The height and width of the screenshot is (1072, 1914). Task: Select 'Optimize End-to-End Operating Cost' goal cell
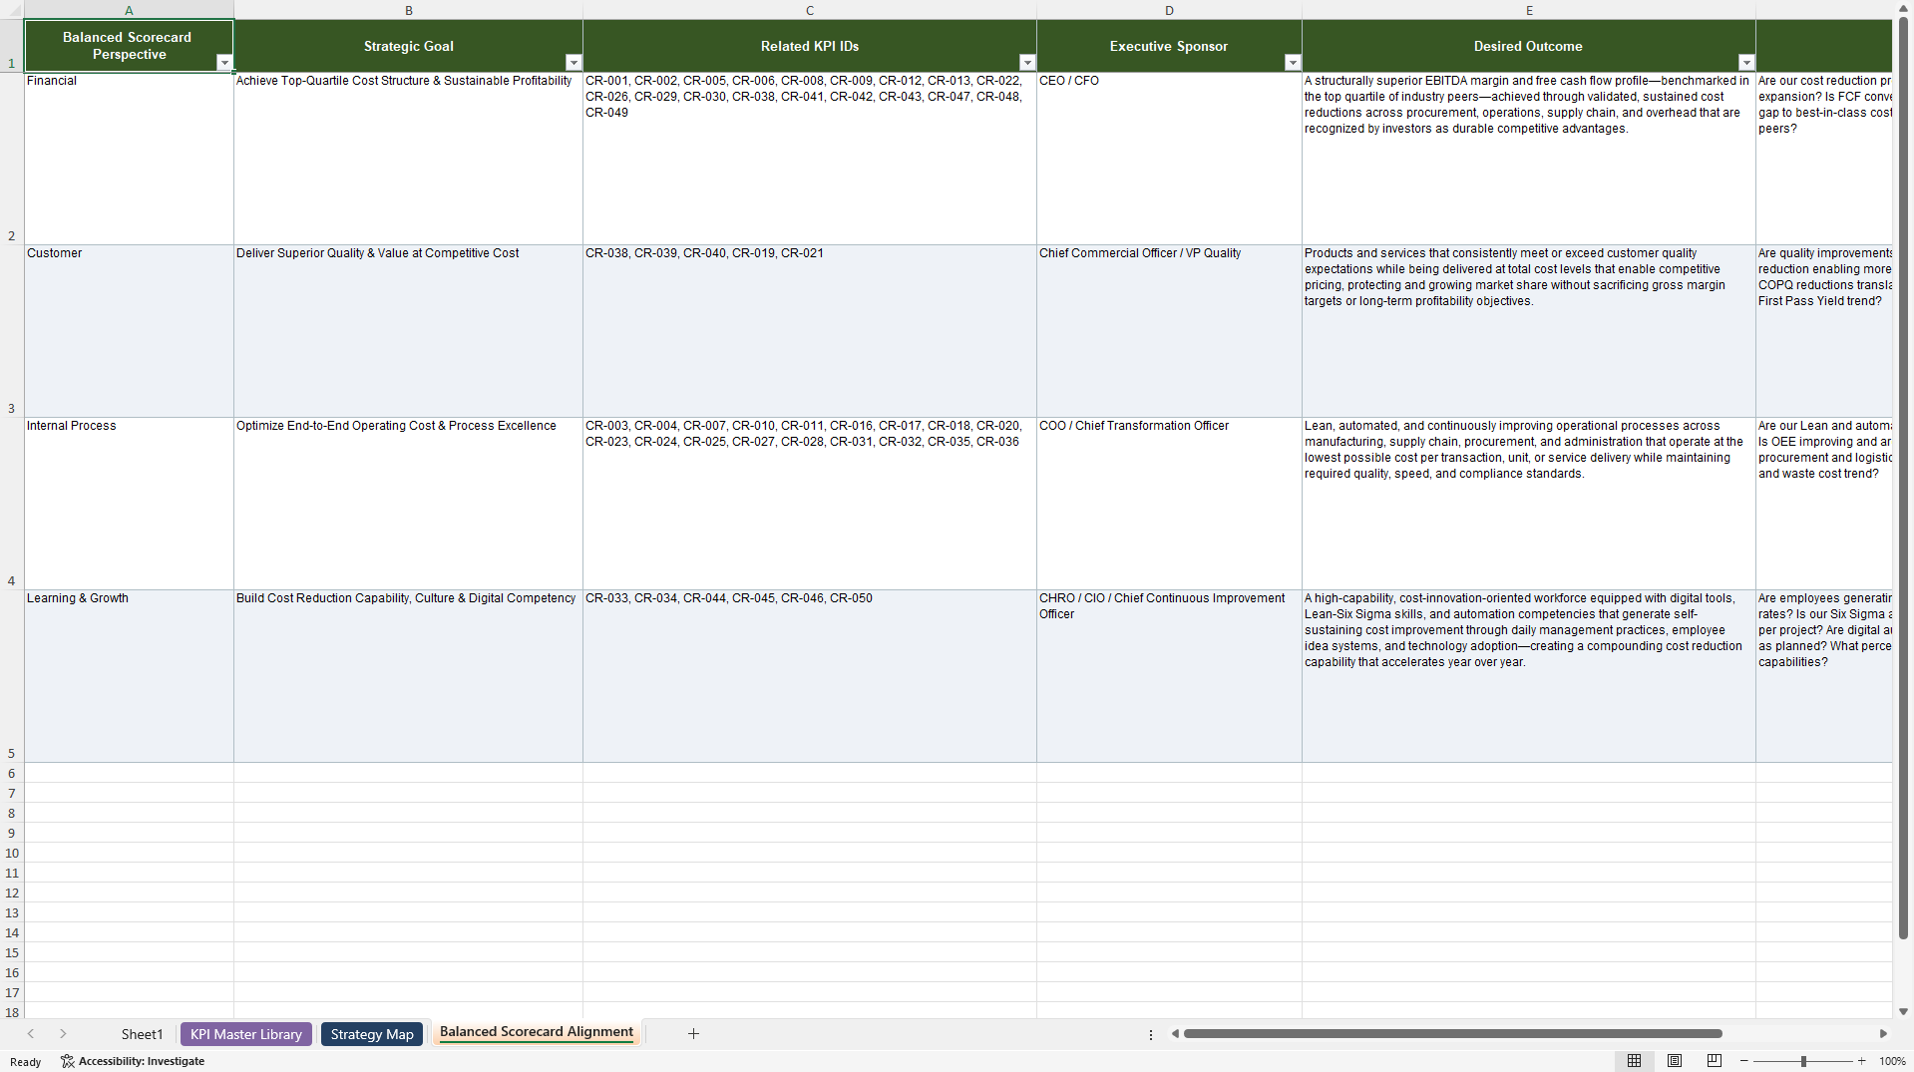click(x=409, y=504)
